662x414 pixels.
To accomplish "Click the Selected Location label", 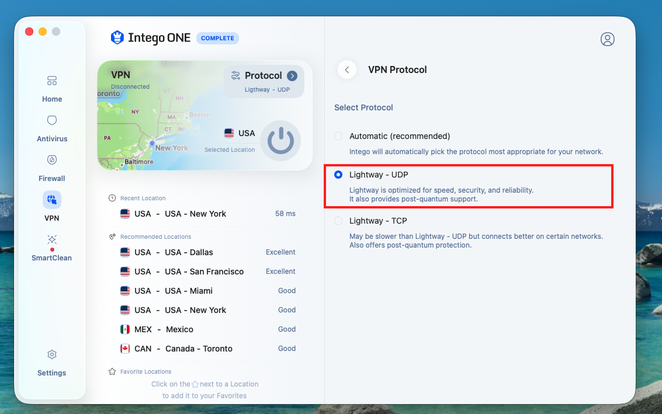I will click(x=230, y=150).
